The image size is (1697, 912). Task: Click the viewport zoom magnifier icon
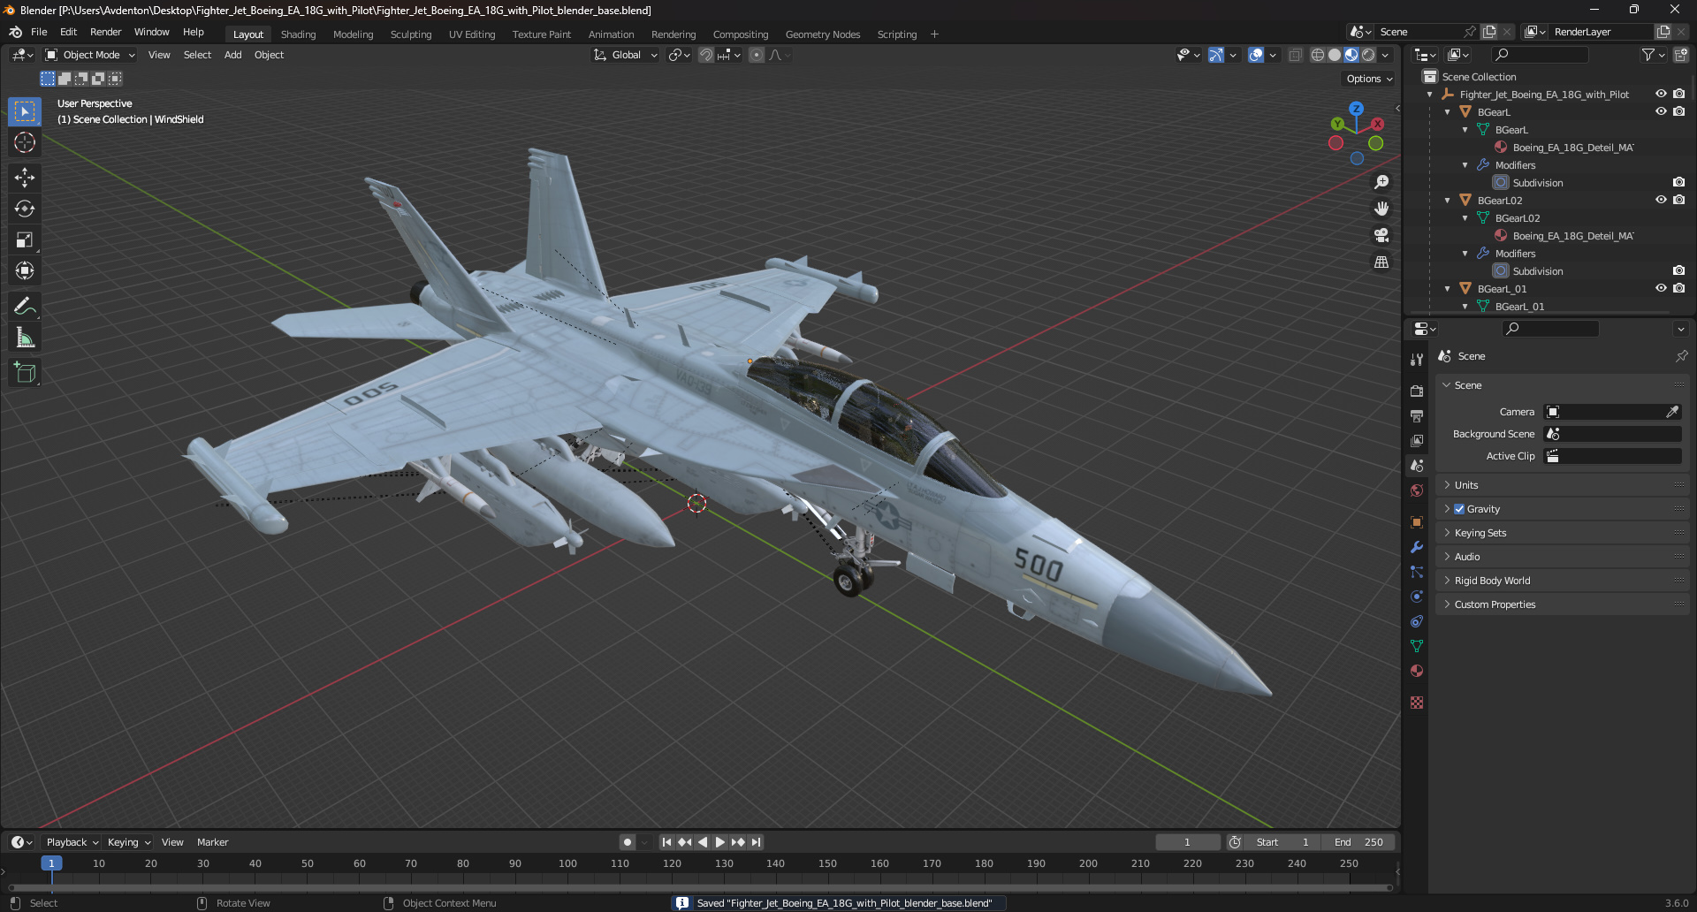pyautogui.click(x=1381, y=182)
